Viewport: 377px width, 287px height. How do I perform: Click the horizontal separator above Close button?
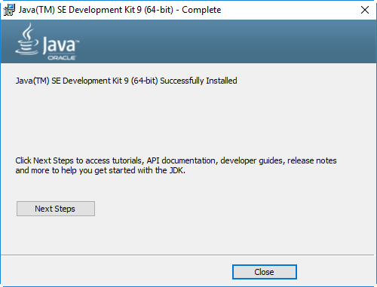tap(188, 255)
